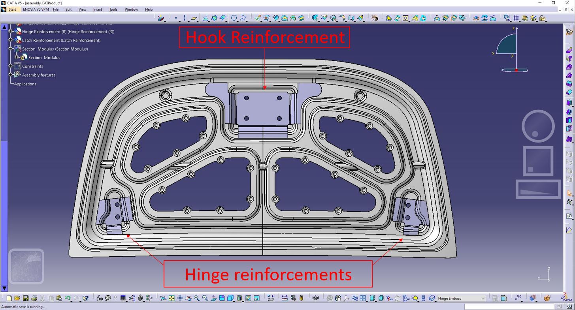The width and height of the screenshot is (575, 310).
Task: Open the Insert menu
Action: pos(98,9)
